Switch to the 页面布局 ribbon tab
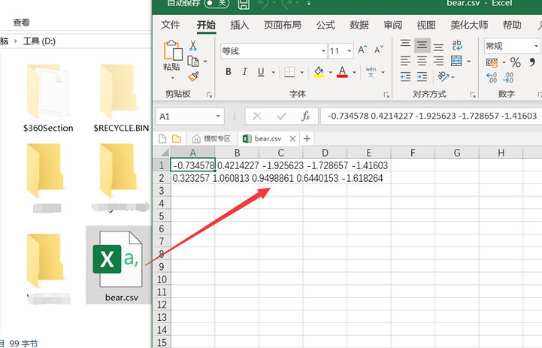 (x=283, y=25)
